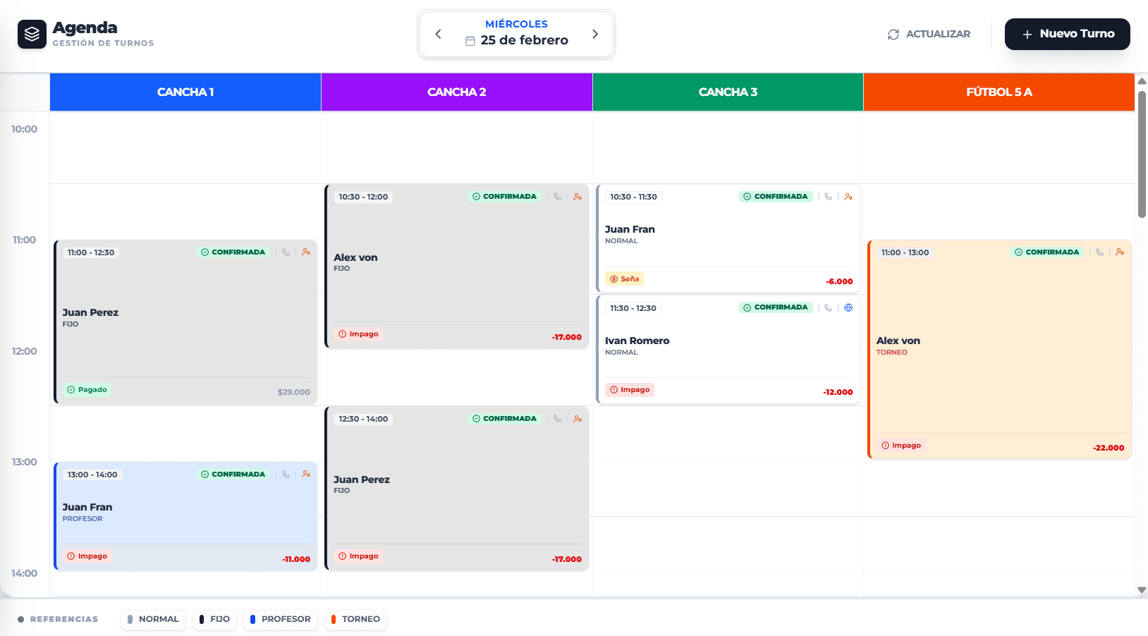Select the CANCHA 2 column header
This screenshot has width=1148, height=636.
pos(456,92)
